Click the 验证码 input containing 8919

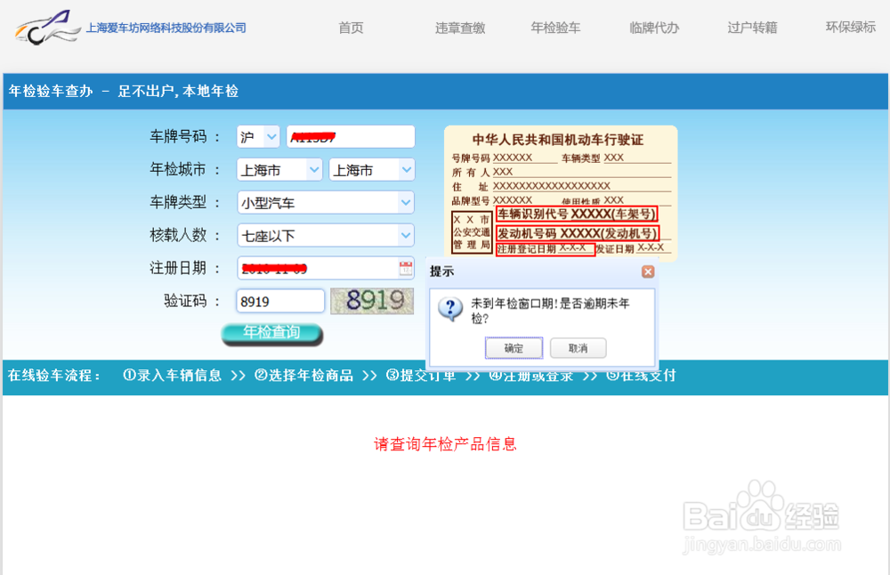click(x=280, y=302)
